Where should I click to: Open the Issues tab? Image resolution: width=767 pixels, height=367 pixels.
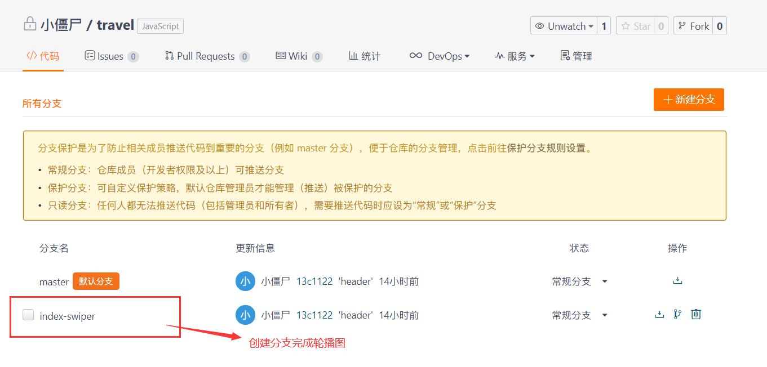112,56
